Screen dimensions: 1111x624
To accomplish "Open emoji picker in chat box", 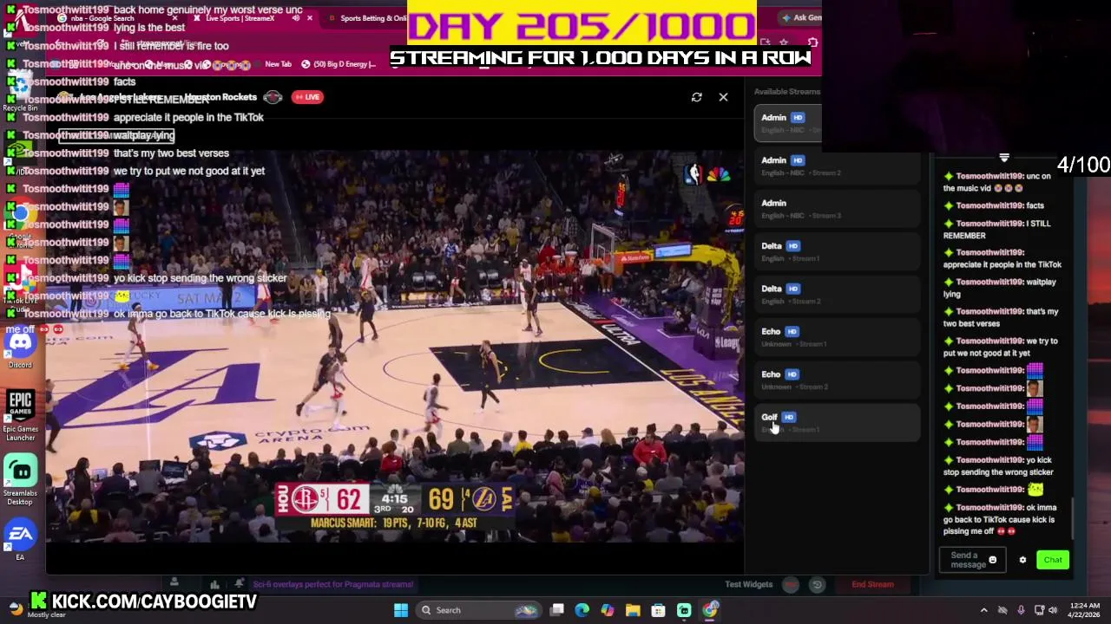I will [x=993, y=560].
